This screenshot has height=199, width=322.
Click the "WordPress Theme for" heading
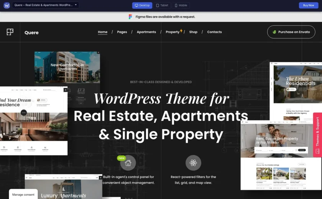161,99
